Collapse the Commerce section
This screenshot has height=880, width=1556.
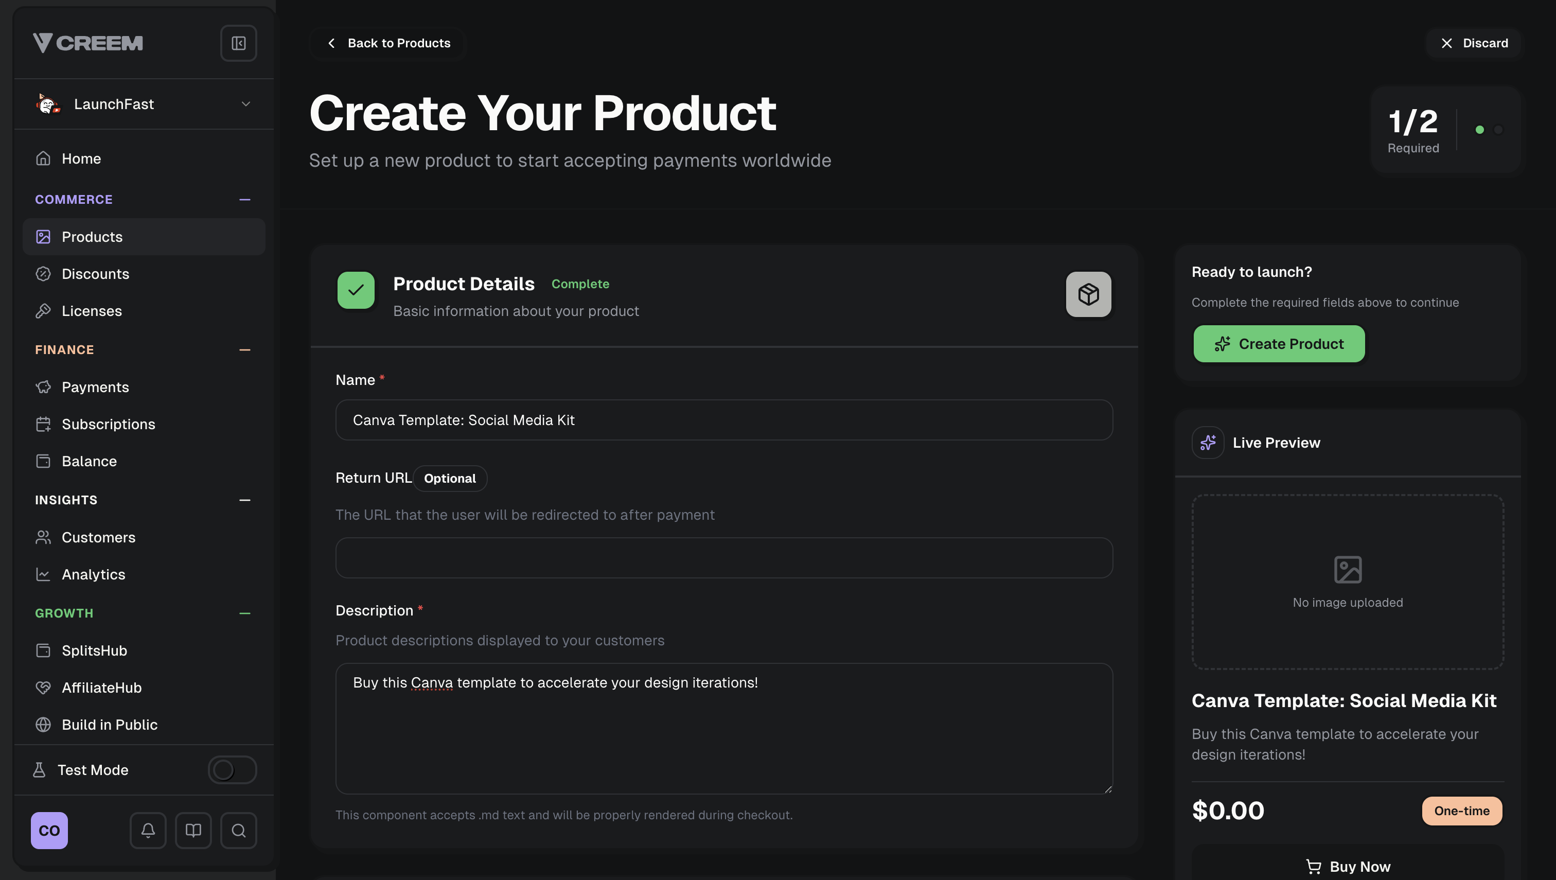coord(245,200)
